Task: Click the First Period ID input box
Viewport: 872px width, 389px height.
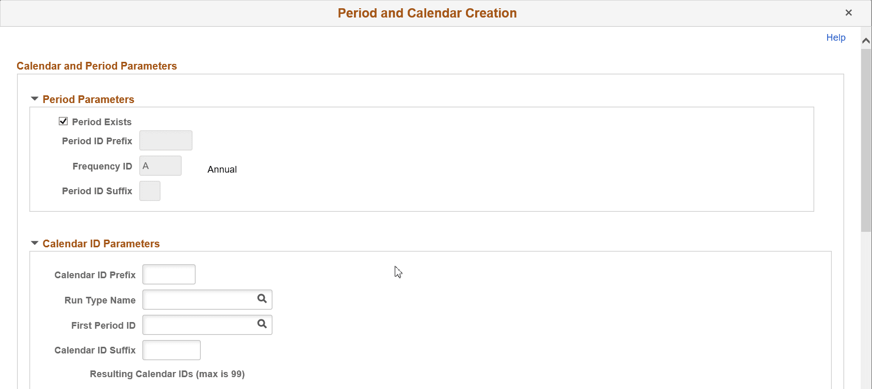Action: (196, 325)
